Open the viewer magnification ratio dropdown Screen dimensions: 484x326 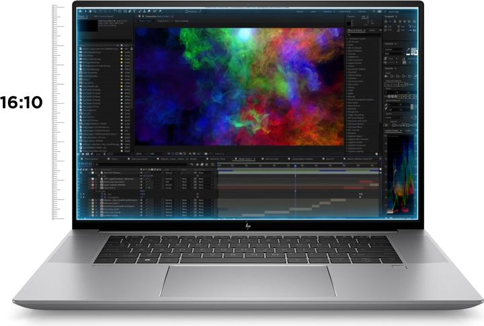coord(140,154)
